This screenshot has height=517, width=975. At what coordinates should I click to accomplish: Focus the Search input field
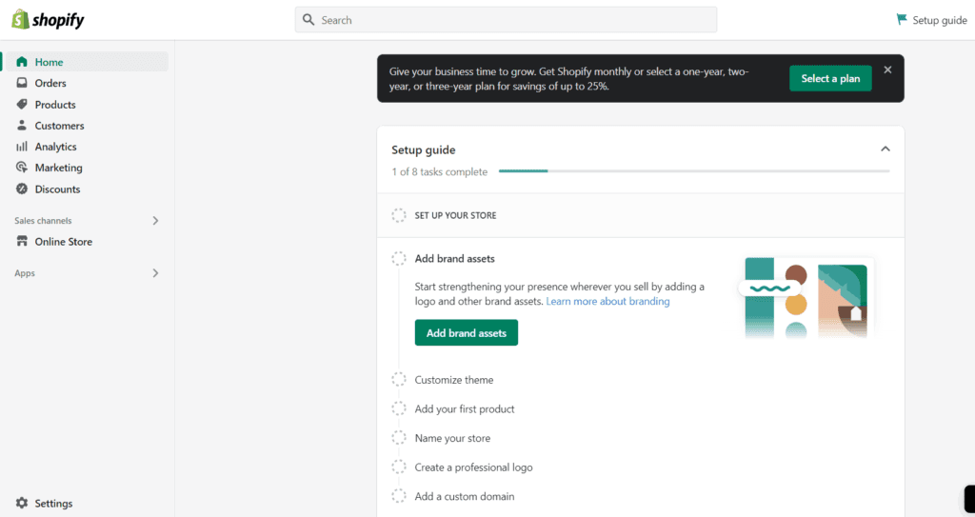(506, 20)
